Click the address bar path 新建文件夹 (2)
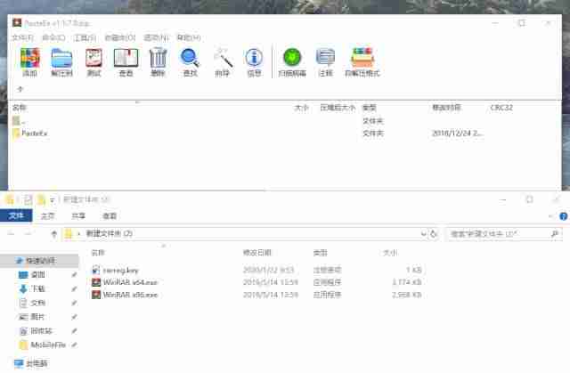 point(109,233)
